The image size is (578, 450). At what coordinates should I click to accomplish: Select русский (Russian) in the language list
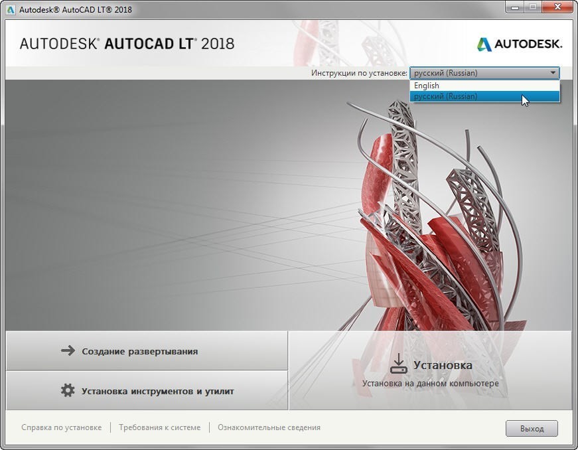tap(484, 96)
